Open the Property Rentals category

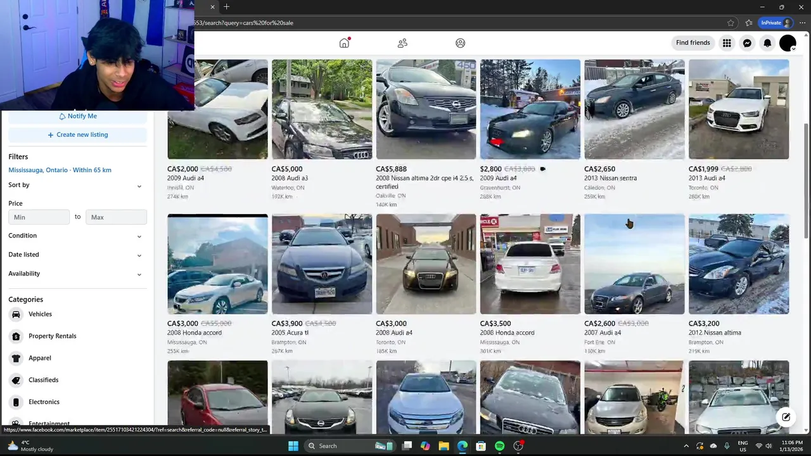[x=53, y=336]
